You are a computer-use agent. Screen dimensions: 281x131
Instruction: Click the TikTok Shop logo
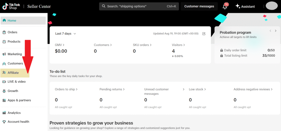coord(11,6)
